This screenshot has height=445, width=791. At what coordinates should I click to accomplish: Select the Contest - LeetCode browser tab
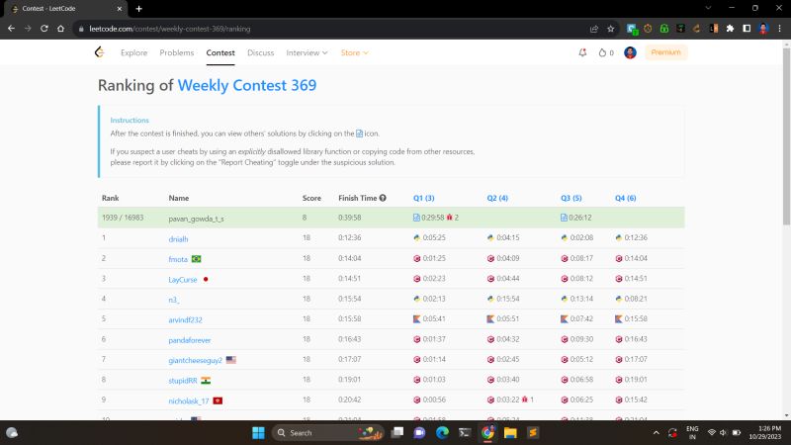click(x=65, y=9)
